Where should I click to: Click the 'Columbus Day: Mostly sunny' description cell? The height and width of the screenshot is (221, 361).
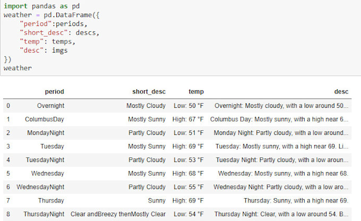pos(279,120)
